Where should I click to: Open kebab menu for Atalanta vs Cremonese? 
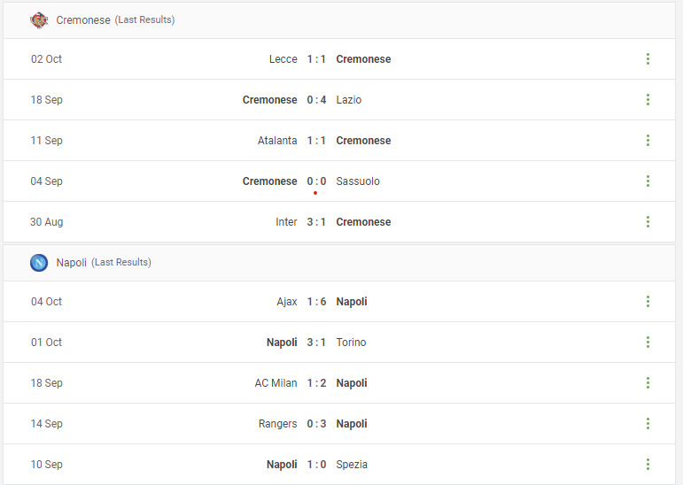tap(648, 140)
